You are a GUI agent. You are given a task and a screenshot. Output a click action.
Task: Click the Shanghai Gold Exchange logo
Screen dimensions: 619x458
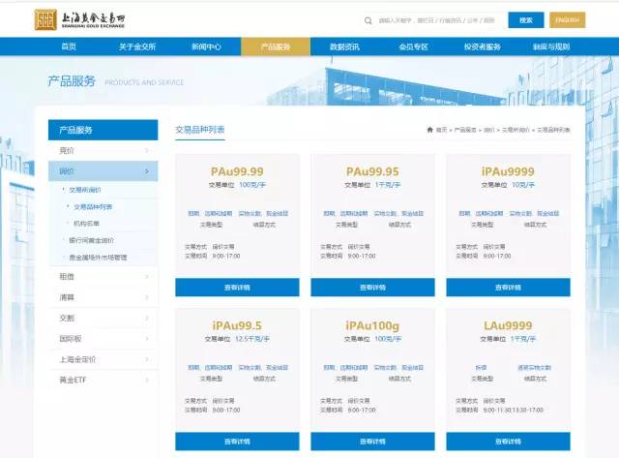click(79, 19)
